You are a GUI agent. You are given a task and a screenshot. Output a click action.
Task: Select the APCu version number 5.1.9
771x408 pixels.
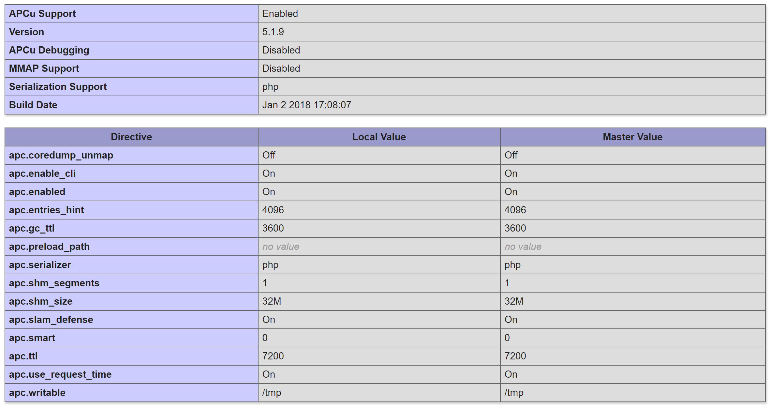[273, 32]
